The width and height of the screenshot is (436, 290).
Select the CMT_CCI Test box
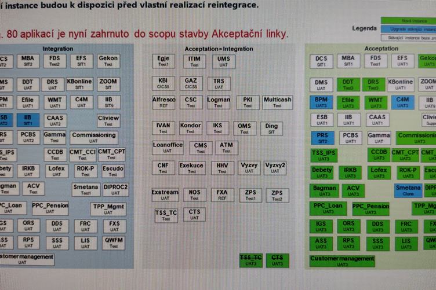point(82,155)
